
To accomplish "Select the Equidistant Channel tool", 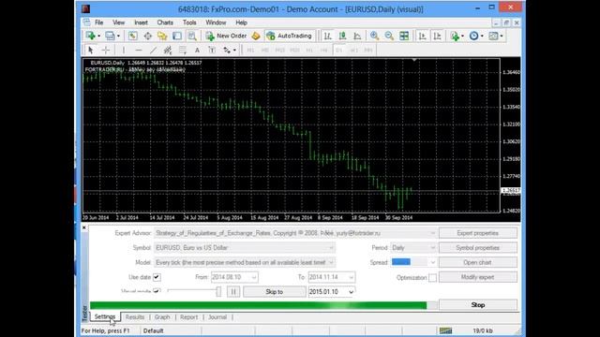I will [168, 50].
